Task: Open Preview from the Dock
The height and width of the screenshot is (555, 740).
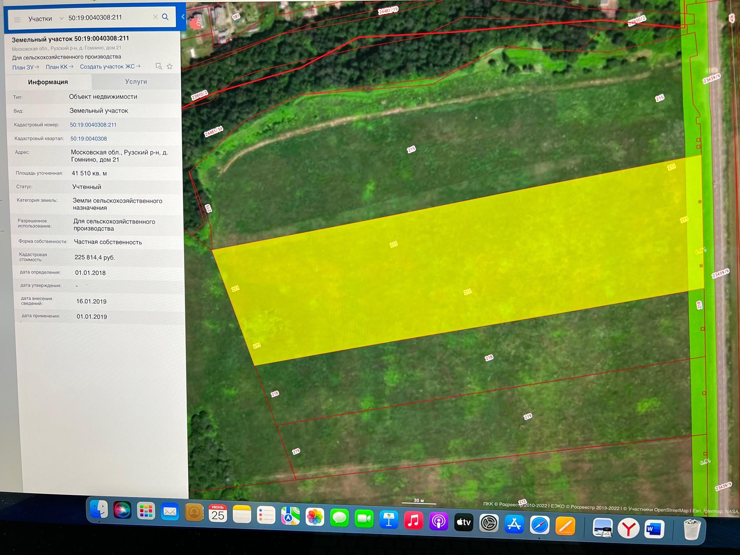Action: click(602, 528)
